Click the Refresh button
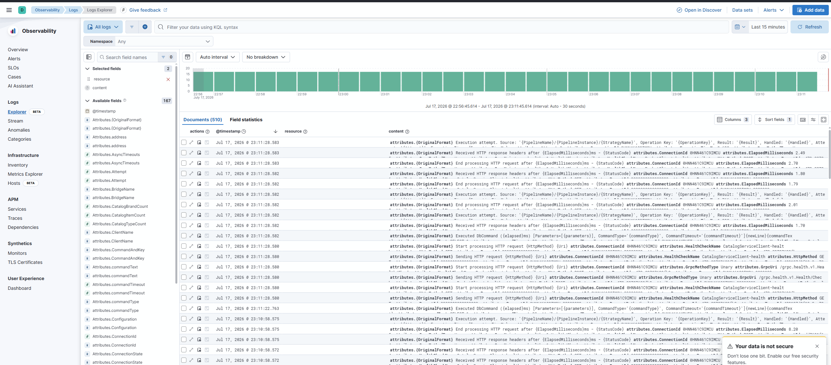This screenshot has width=831, height=365. [x=809, y=27]
